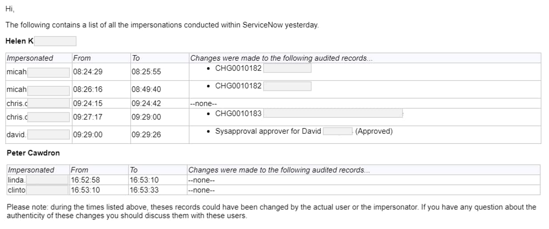Select the 08:24:29 From time cell
The height and width of the screenshot is (229, 549).
pyautogui.click(x=101, y=72)
